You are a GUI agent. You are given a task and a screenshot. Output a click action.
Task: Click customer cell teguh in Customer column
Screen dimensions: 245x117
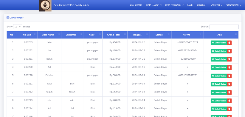72,92
